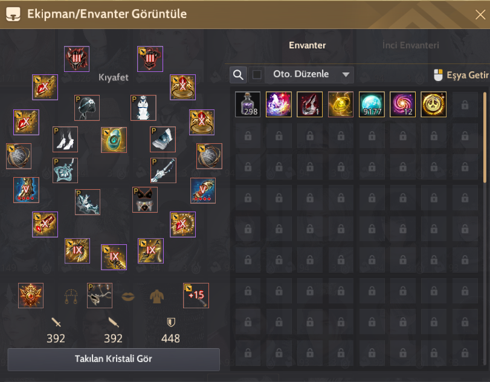The height and width of the screenshot is (382, 490).
Task: Switch to the Envanter tab
Action: click(x=307, y=45)
